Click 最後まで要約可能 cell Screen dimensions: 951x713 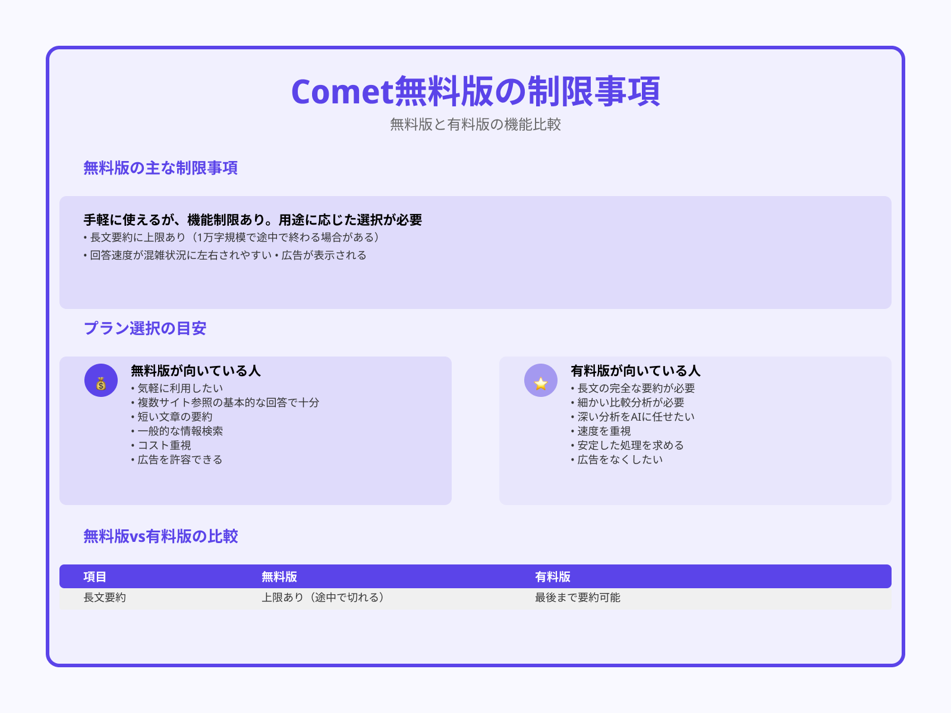[x=578, y=598]
